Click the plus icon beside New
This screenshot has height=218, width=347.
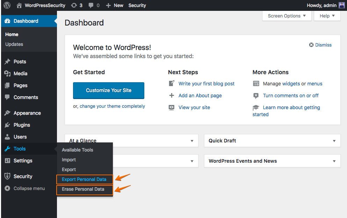(108, 5)
